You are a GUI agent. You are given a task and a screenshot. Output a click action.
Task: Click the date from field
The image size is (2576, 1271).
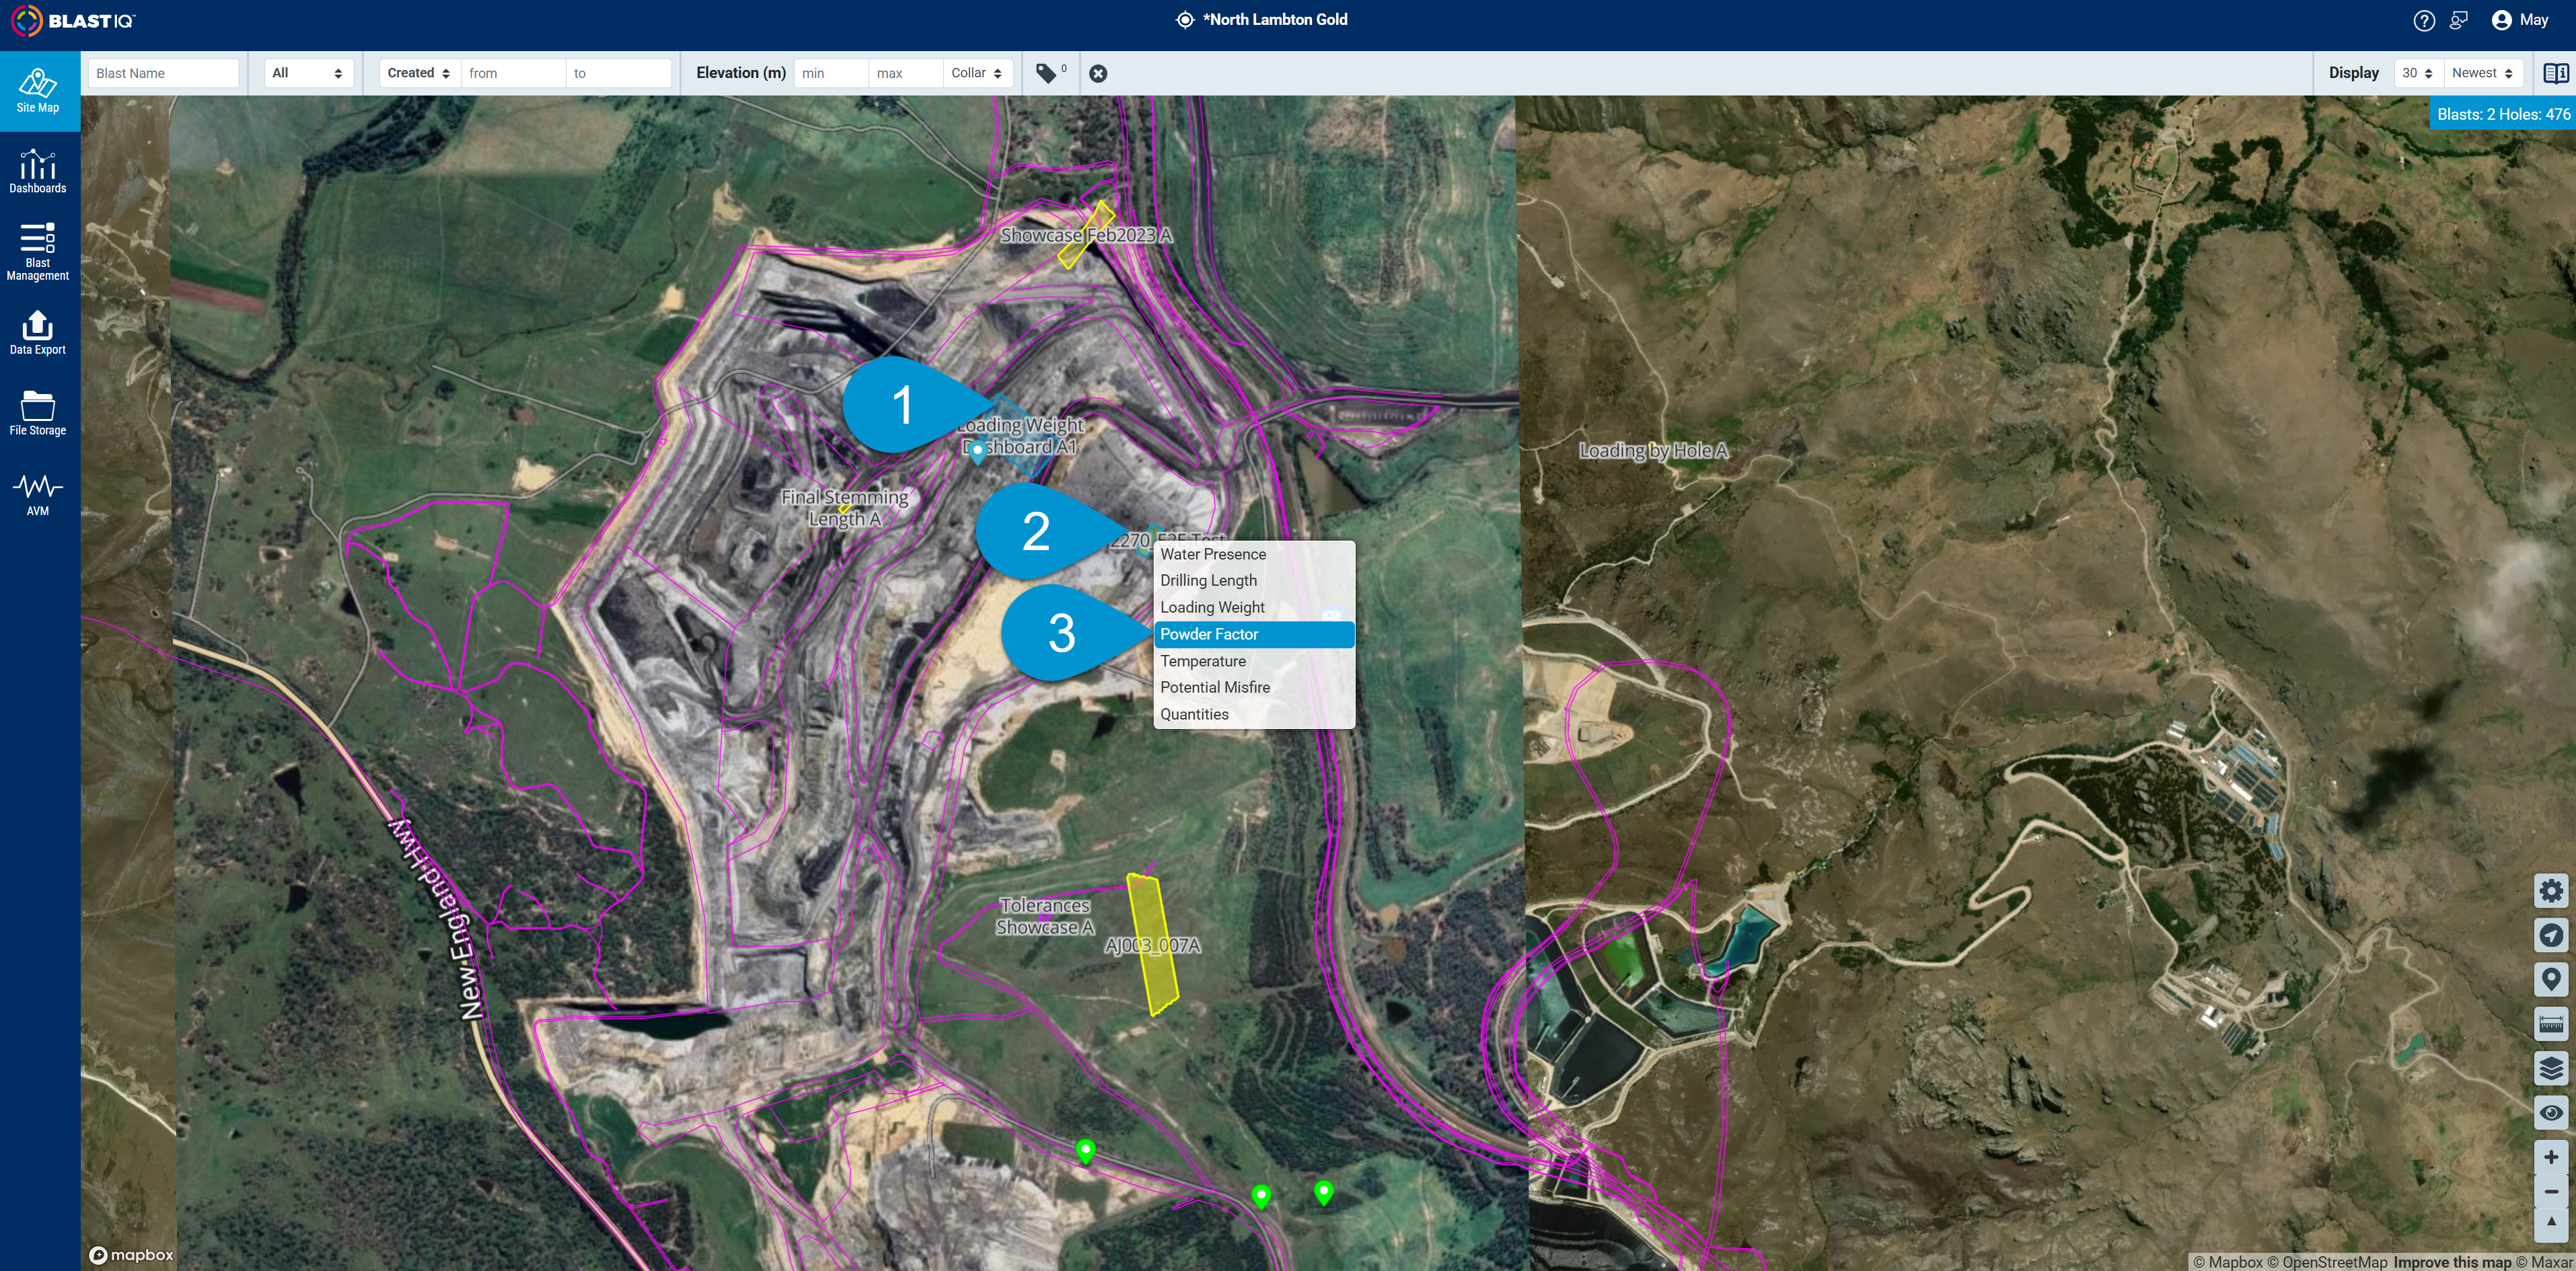pyautogui.click(x=513, y=73)
